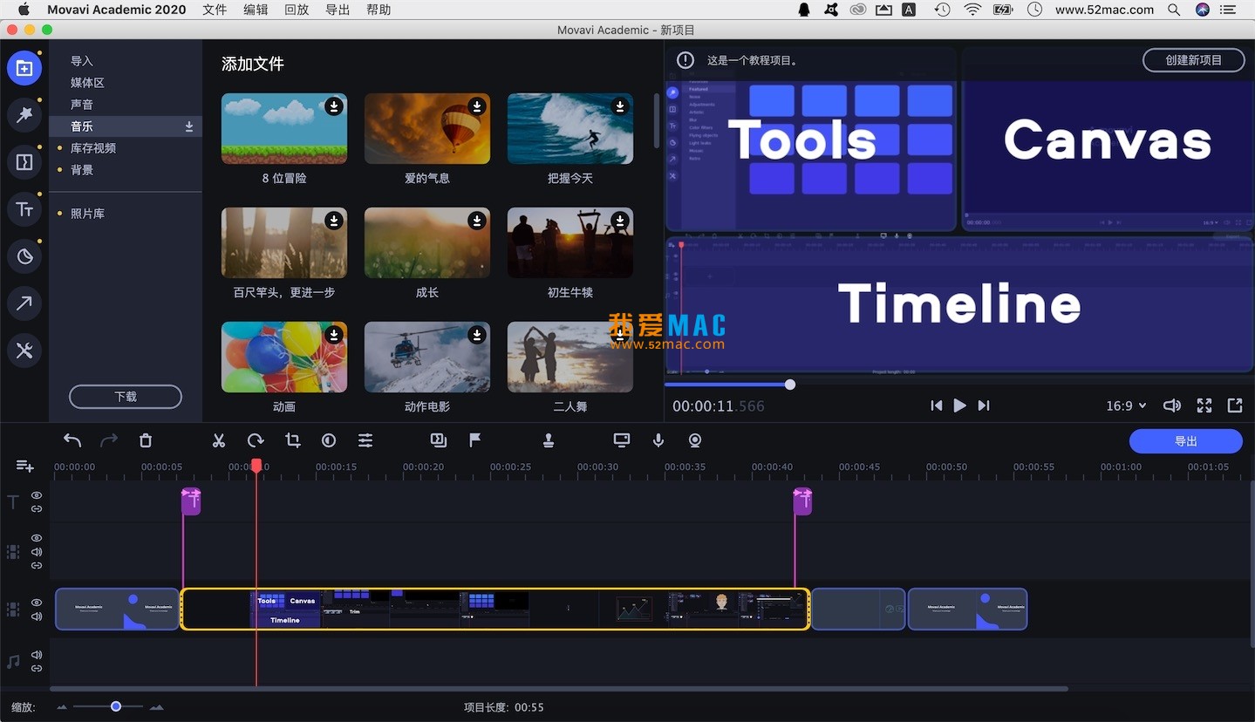Delete the selected clip with trash icon
The image size is (1255, 722).
point(146,441)
